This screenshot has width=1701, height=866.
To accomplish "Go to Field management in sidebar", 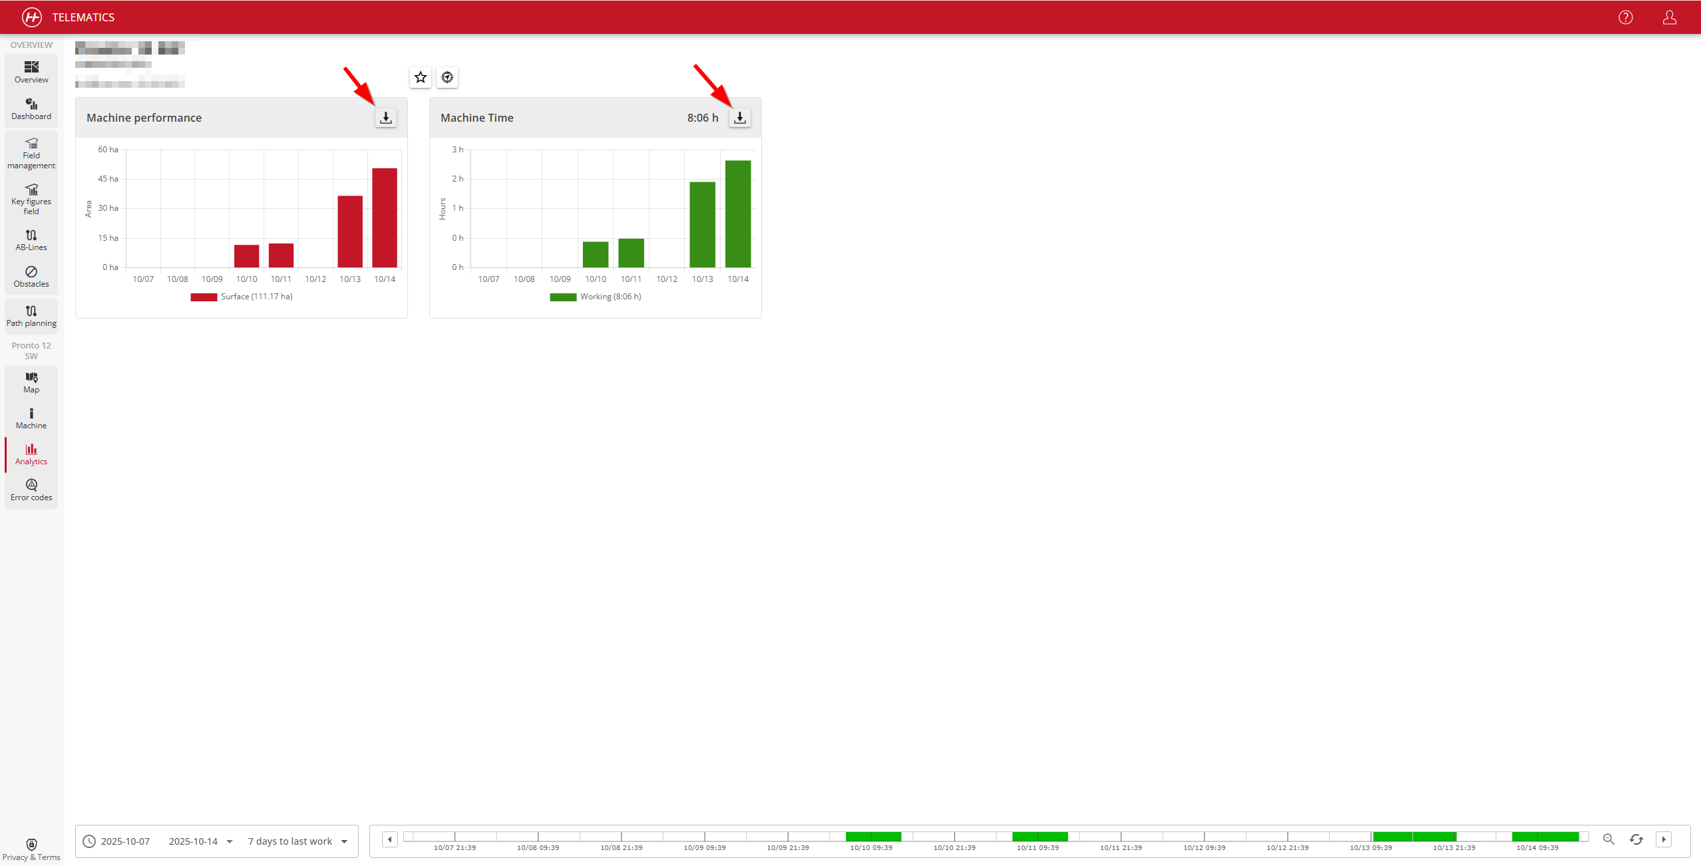I will tap(31, 154).
